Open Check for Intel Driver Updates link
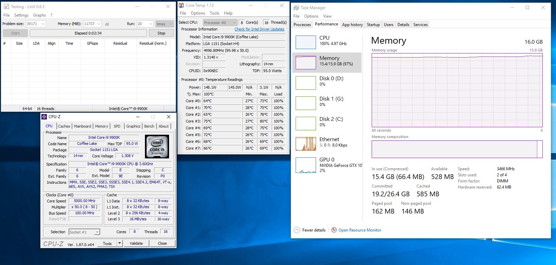 coord(259,29)
